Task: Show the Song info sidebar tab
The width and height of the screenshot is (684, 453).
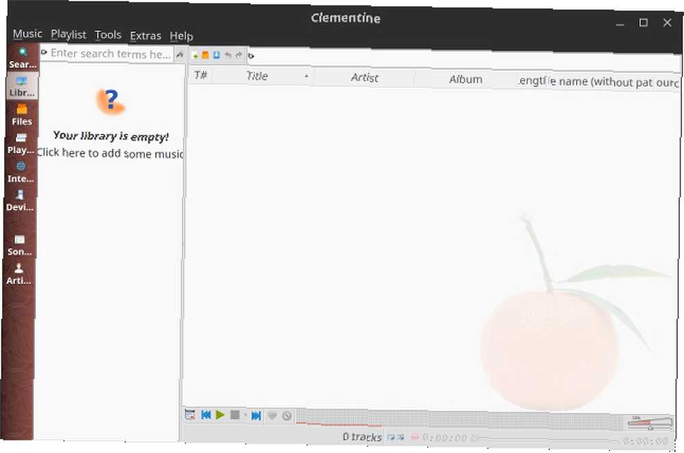Action: pyautogui.click(x=20, y=245)
